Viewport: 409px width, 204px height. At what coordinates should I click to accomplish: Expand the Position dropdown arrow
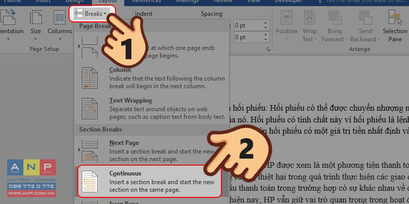(286, 40)
